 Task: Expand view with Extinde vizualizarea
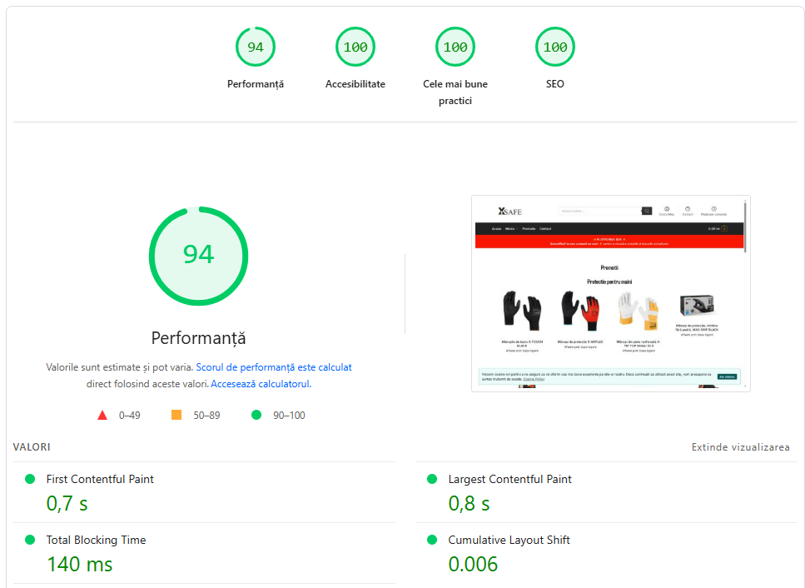[x=740, y=446]
